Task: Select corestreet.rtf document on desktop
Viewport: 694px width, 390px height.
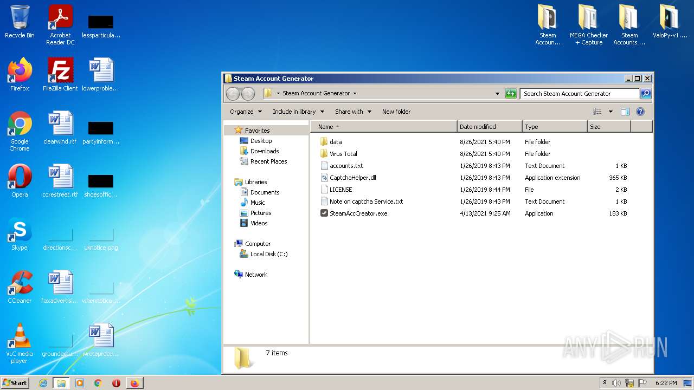Action: click(60, 181)
